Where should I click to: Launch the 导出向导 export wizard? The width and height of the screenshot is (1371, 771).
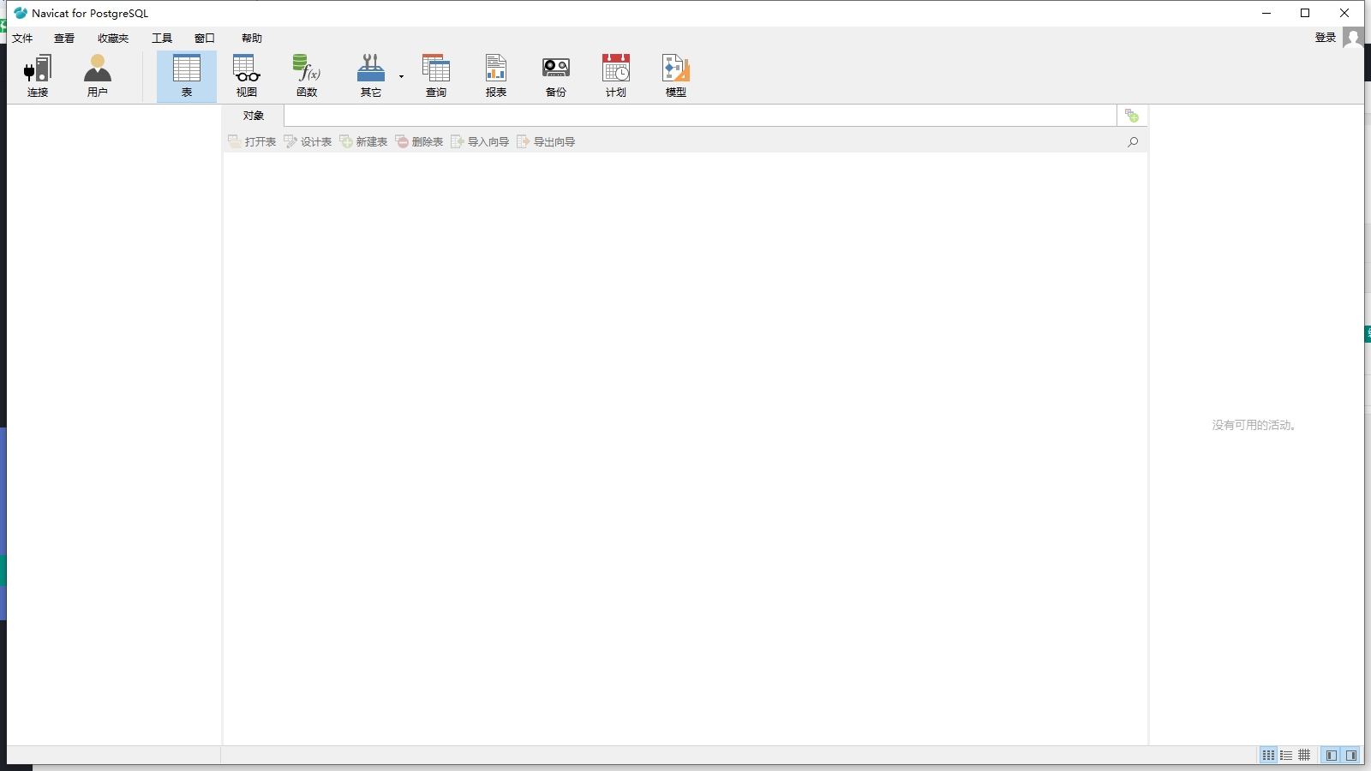coord(546,141)
